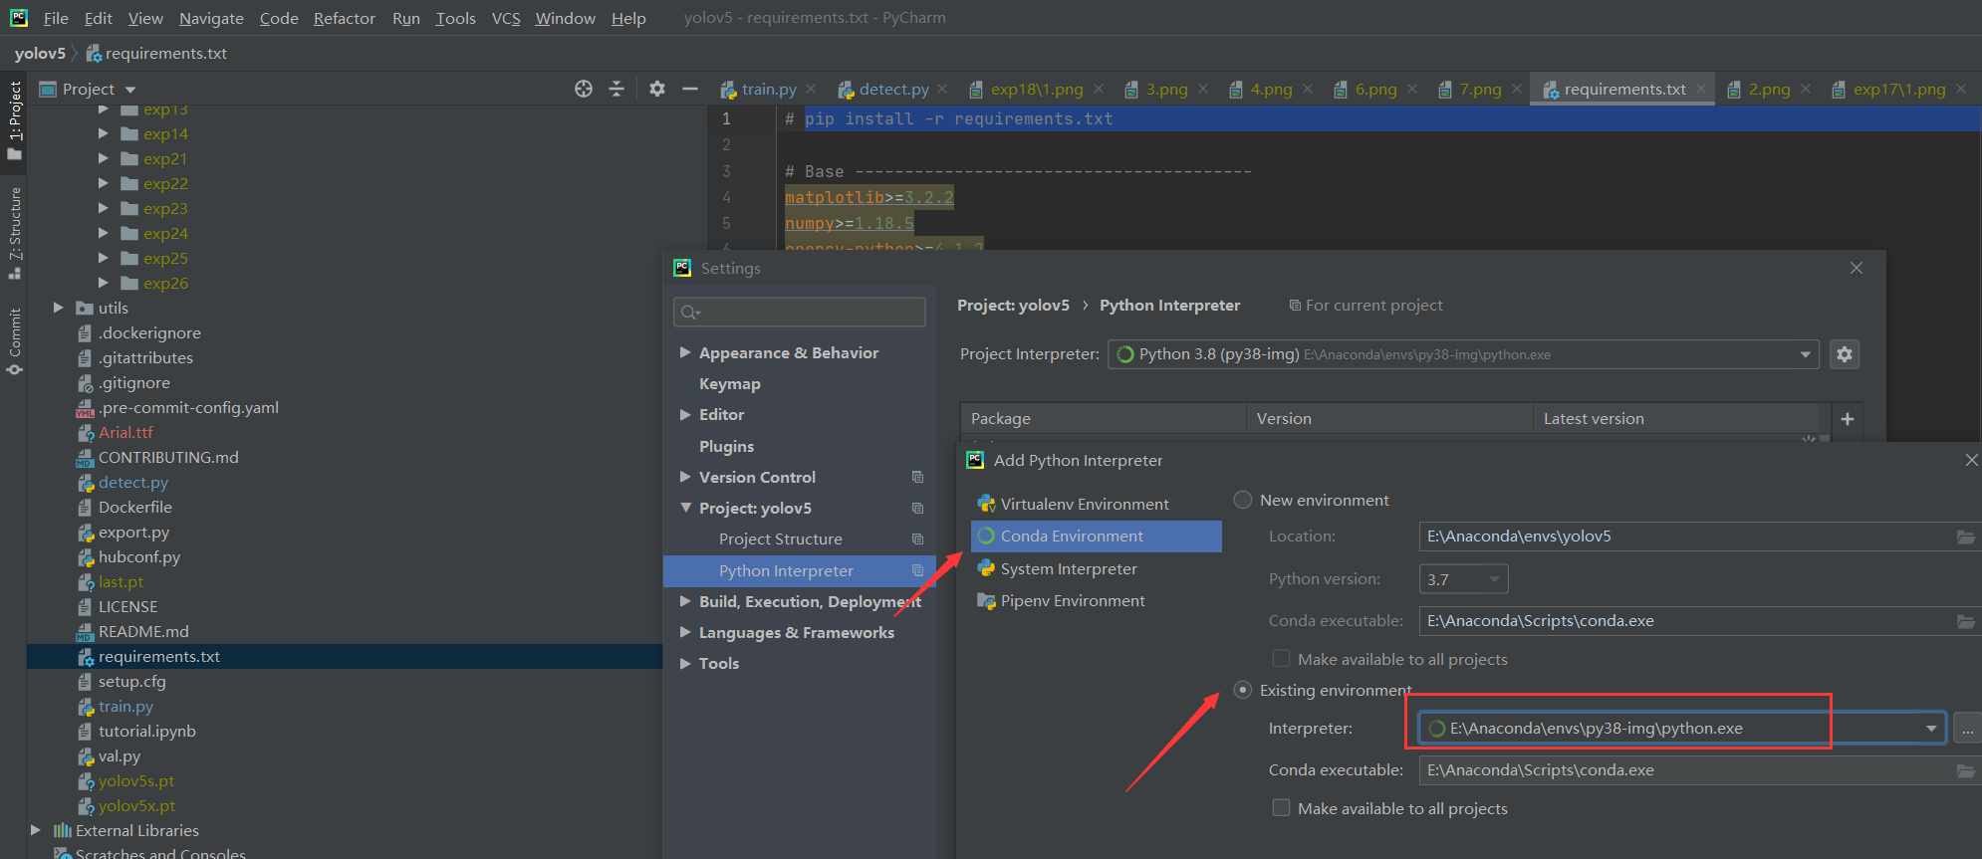Toggle Make available to all projects under Existing environment
The image size is (1982, 859).
click(1282, 808)
